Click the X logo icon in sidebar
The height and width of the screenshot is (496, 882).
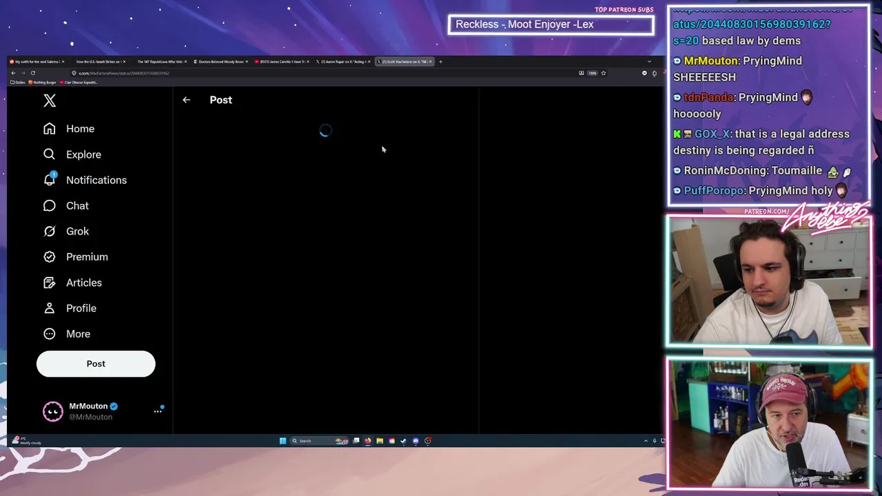[50, 101]
